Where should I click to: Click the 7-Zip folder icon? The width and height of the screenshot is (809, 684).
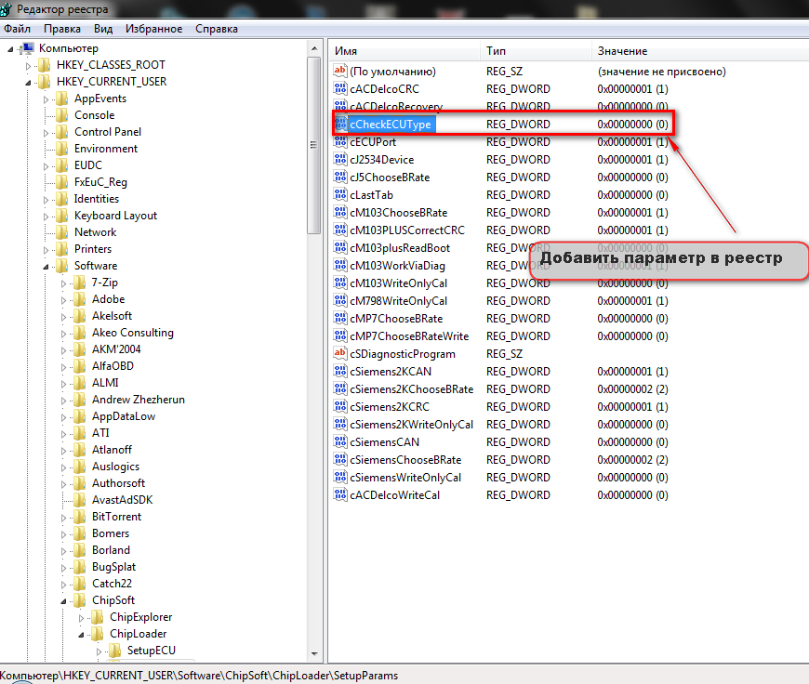(x=80, y=283)
